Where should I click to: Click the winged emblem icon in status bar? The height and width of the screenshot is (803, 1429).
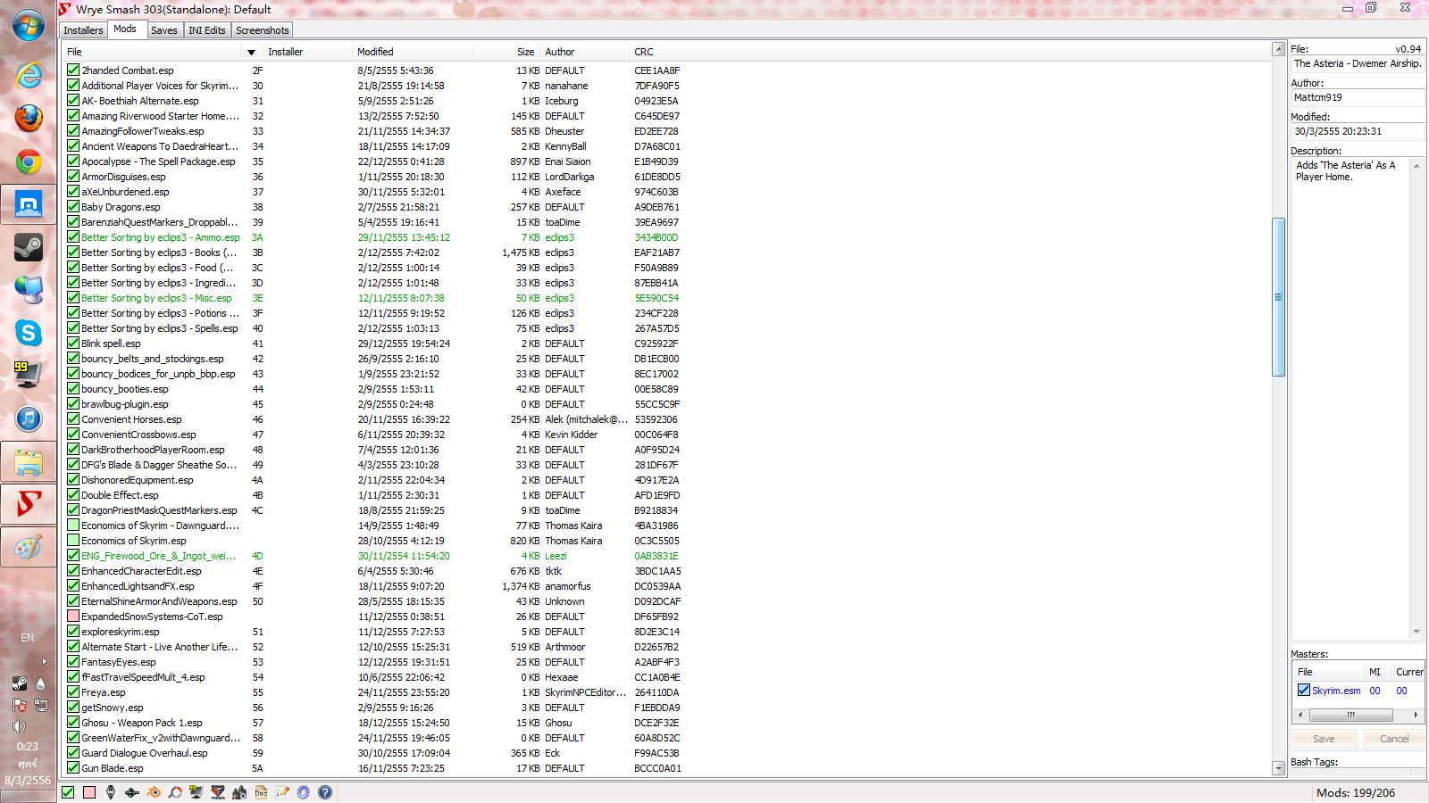[x=132, y=792]
